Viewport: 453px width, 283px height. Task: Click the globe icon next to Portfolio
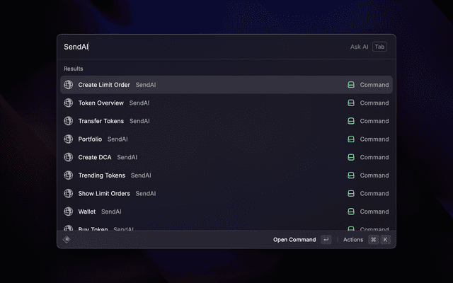pyautogui.click(x=69, y=139)
